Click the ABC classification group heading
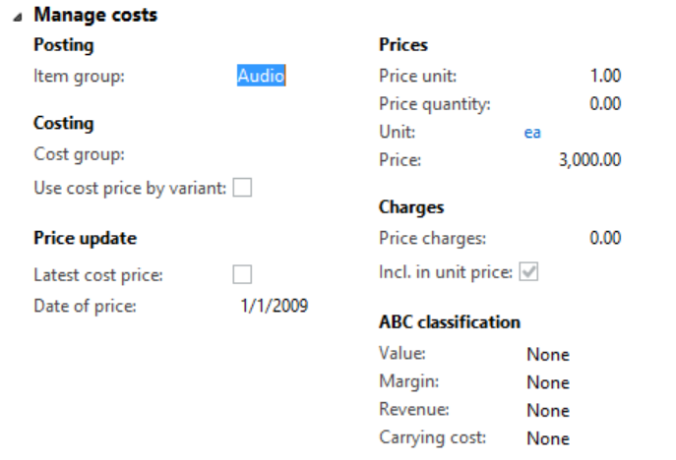Image resolution: width=676 pixels, height=460 pixels. point(449,322)
